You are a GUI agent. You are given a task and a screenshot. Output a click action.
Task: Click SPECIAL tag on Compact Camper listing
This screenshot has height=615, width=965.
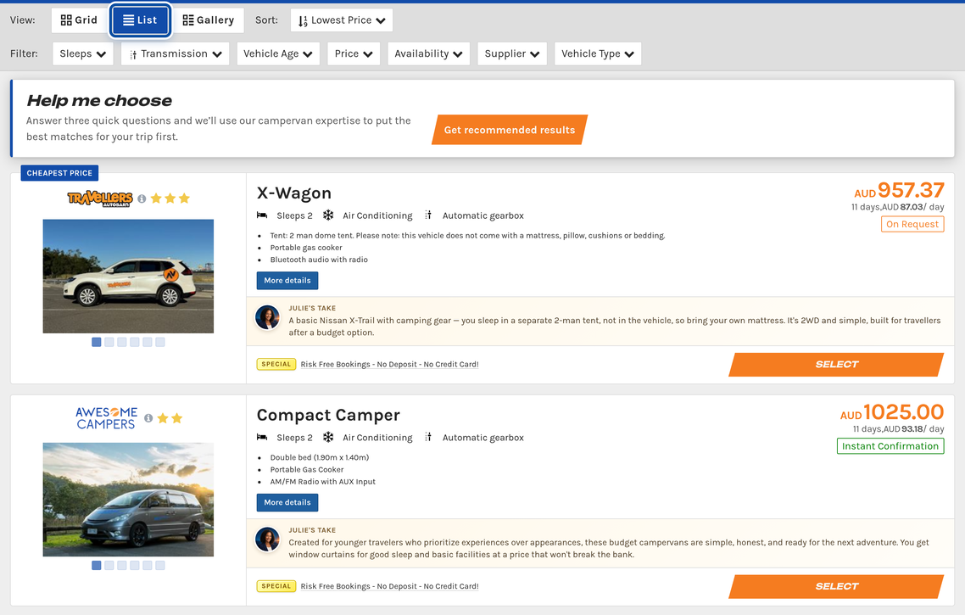coord(276,586)
